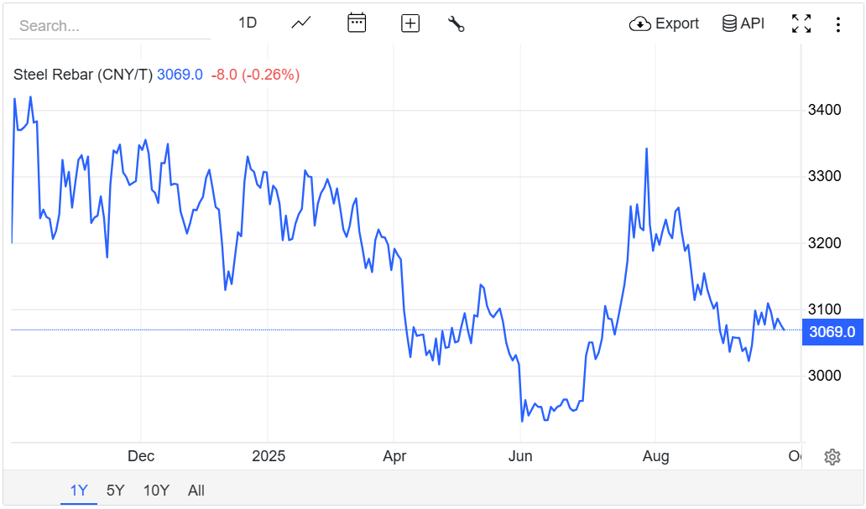Viewport: 866px width, 509px height.
Task: Click the Search input field
Action: coord(109,26)
